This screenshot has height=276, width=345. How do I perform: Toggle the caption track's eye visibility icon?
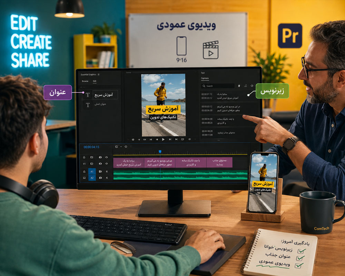100,157
